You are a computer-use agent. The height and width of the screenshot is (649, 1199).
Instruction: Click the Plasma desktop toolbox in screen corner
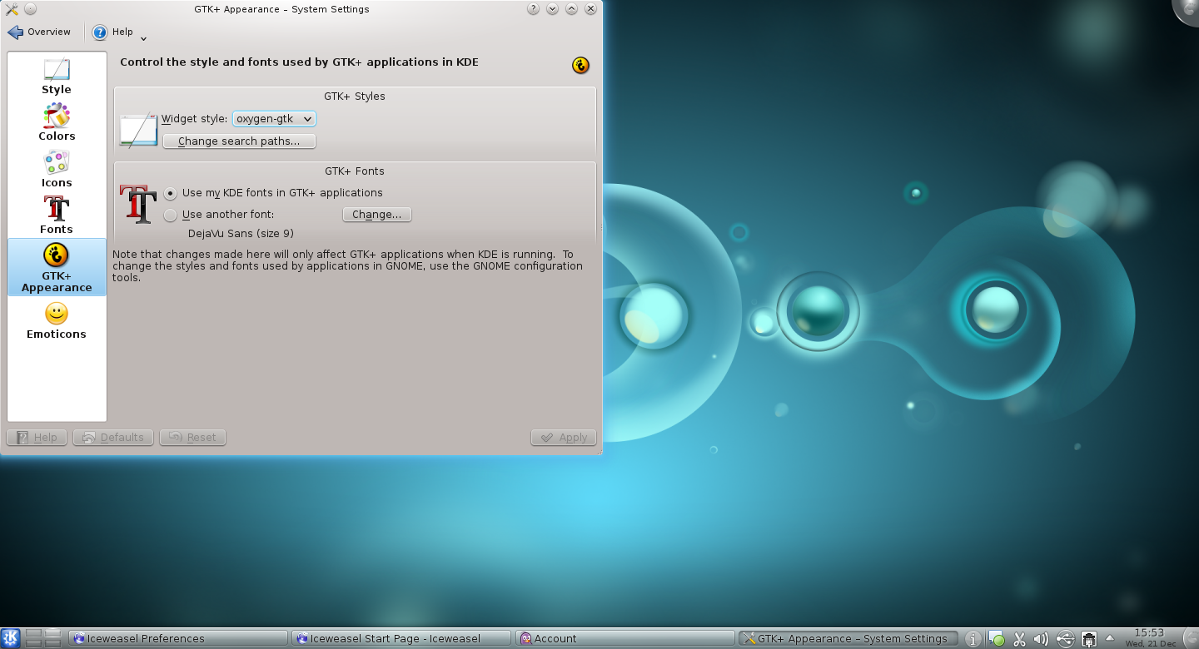click(x=1186, y=12)
